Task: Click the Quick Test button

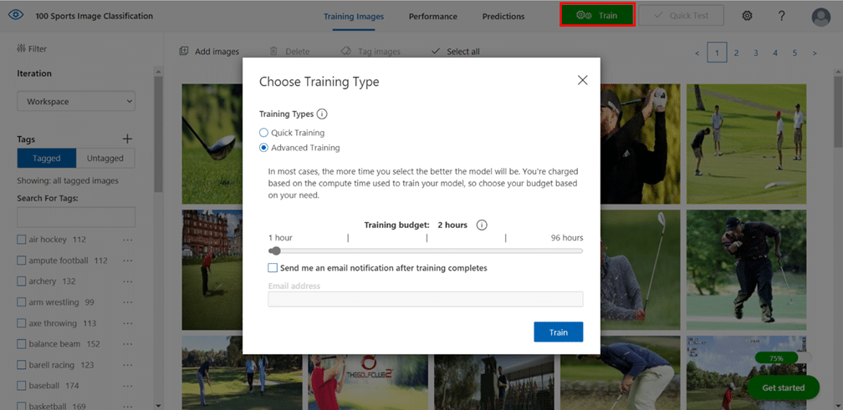Action: point(681,16)
